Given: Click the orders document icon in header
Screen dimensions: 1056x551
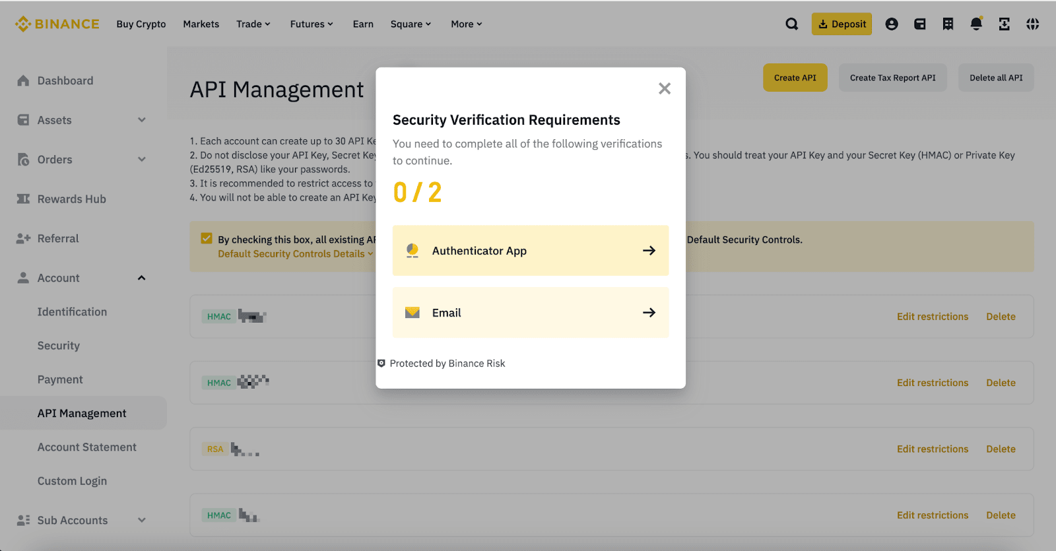Looking at the screenshot, I should (948, 24).
